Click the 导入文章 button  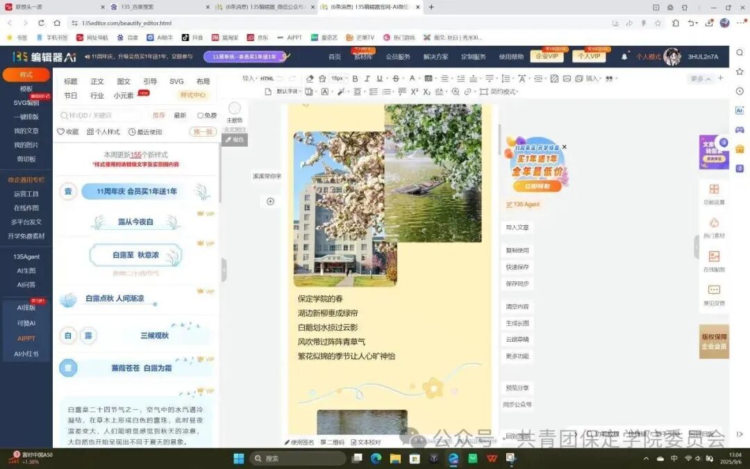click(x=517, y=227)
